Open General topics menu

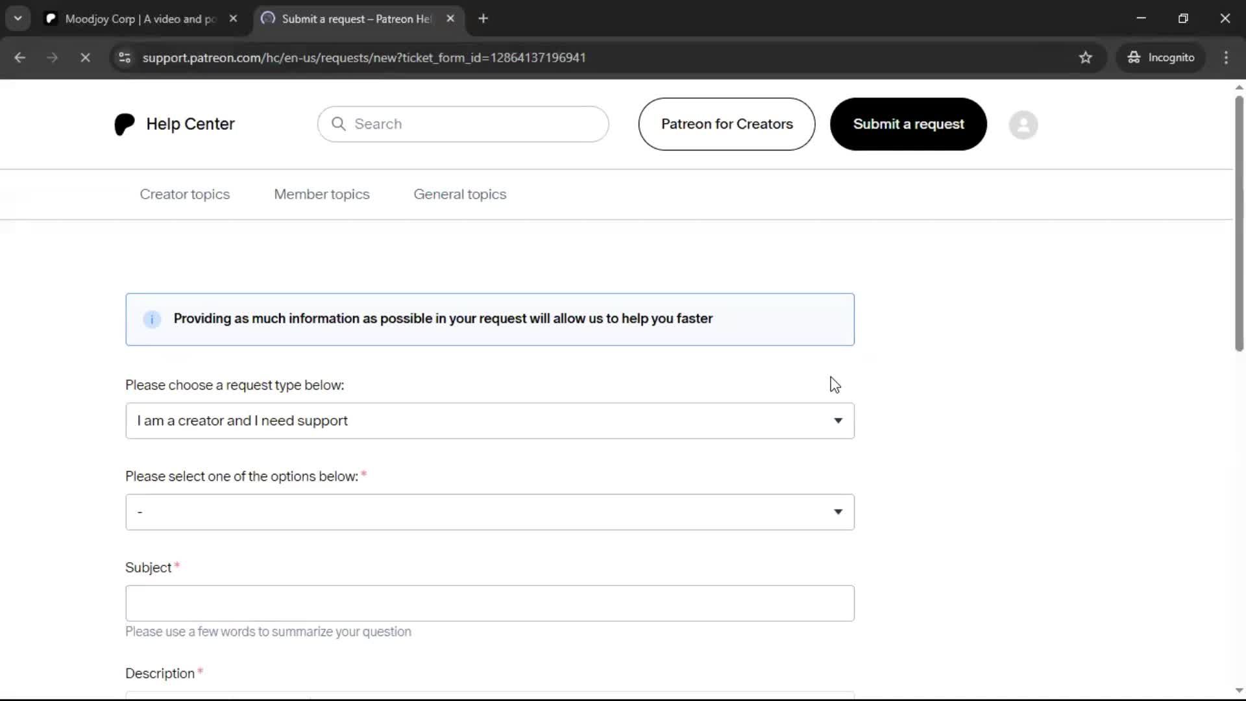(459, 194)
